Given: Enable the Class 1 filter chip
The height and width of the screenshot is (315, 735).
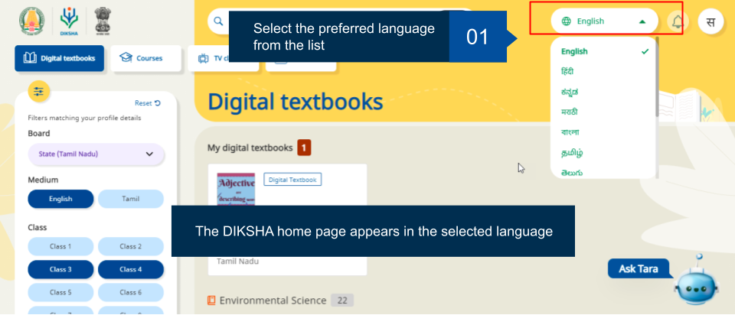Looking at the screenshot, I should tap(60, 246).
